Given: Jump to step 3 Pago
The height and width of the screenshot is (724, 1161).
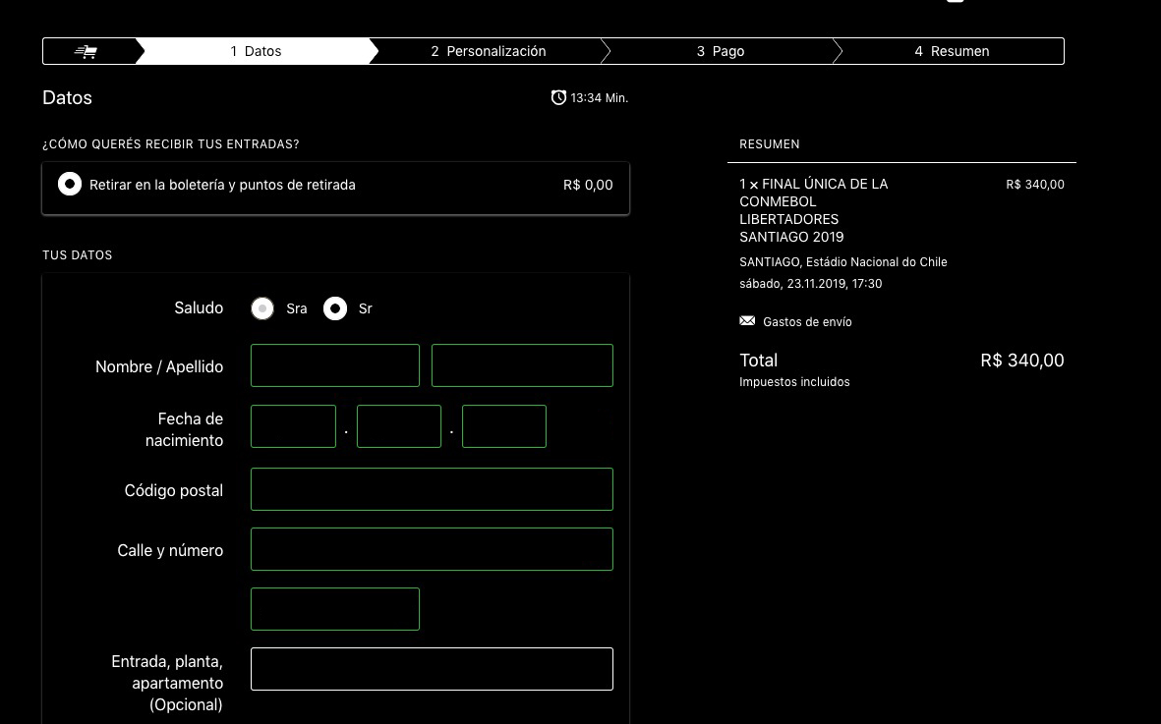Looking at the screenshot, I should pyautogui.click(x=720, y=51).
